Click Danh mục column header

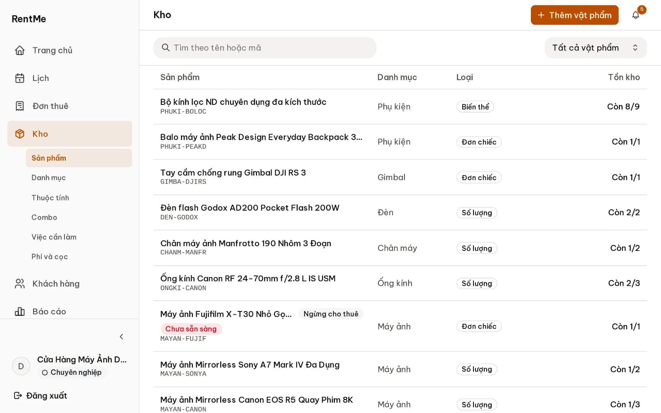tap(397, 77)
